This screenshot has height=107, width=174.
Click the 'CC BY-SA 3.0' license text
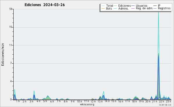(165, 105)
